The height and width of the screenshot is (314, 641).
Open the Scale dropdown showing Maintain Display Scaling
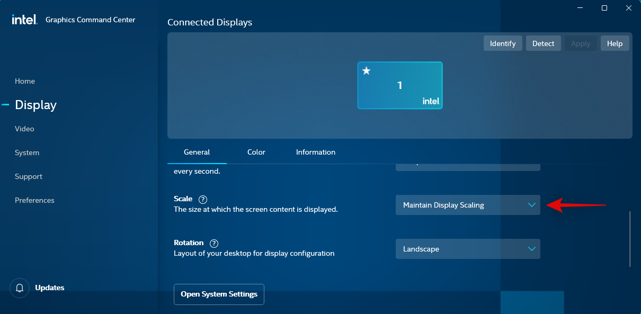(468, 205)
